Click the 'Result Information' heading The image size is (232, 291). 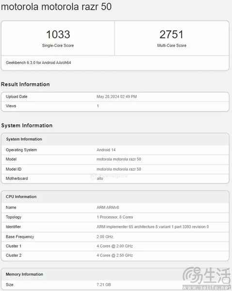coord(25,84)
